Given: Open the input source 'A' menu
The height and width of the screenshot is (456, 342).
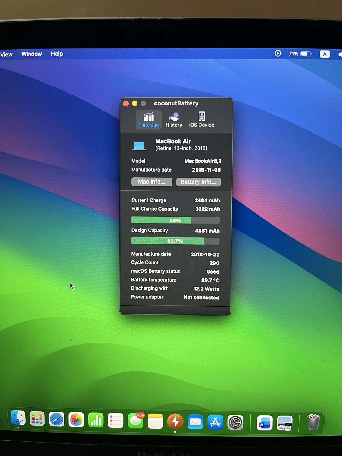Looking at the screenshot, I should 325,54.
